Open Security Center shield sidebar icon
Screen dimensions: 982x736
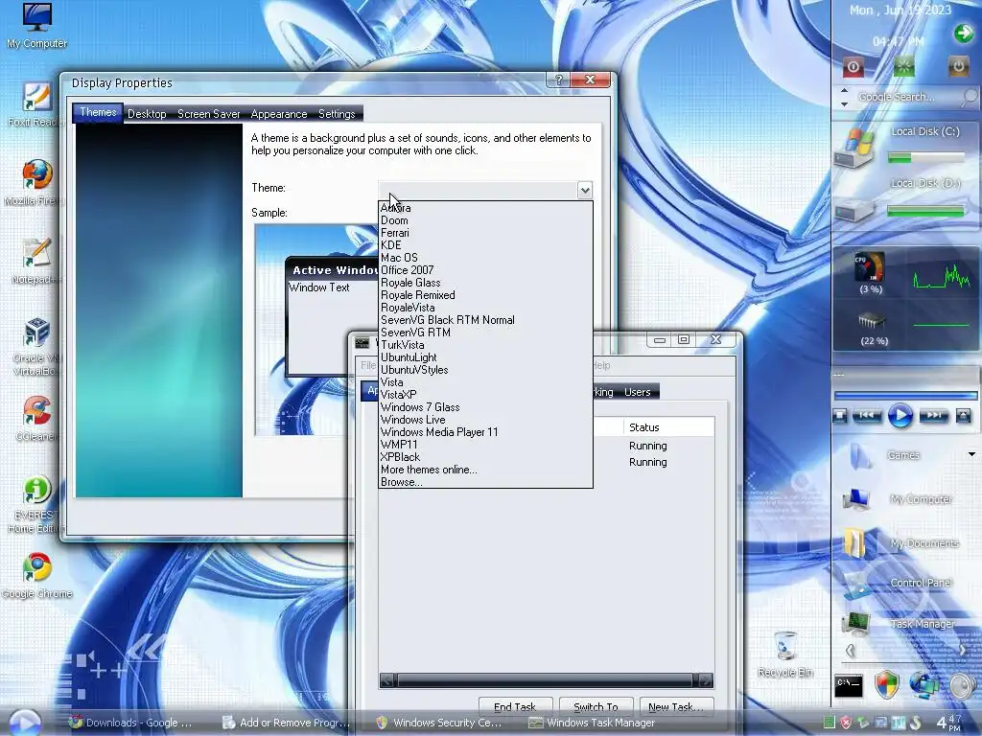[887, 685]
